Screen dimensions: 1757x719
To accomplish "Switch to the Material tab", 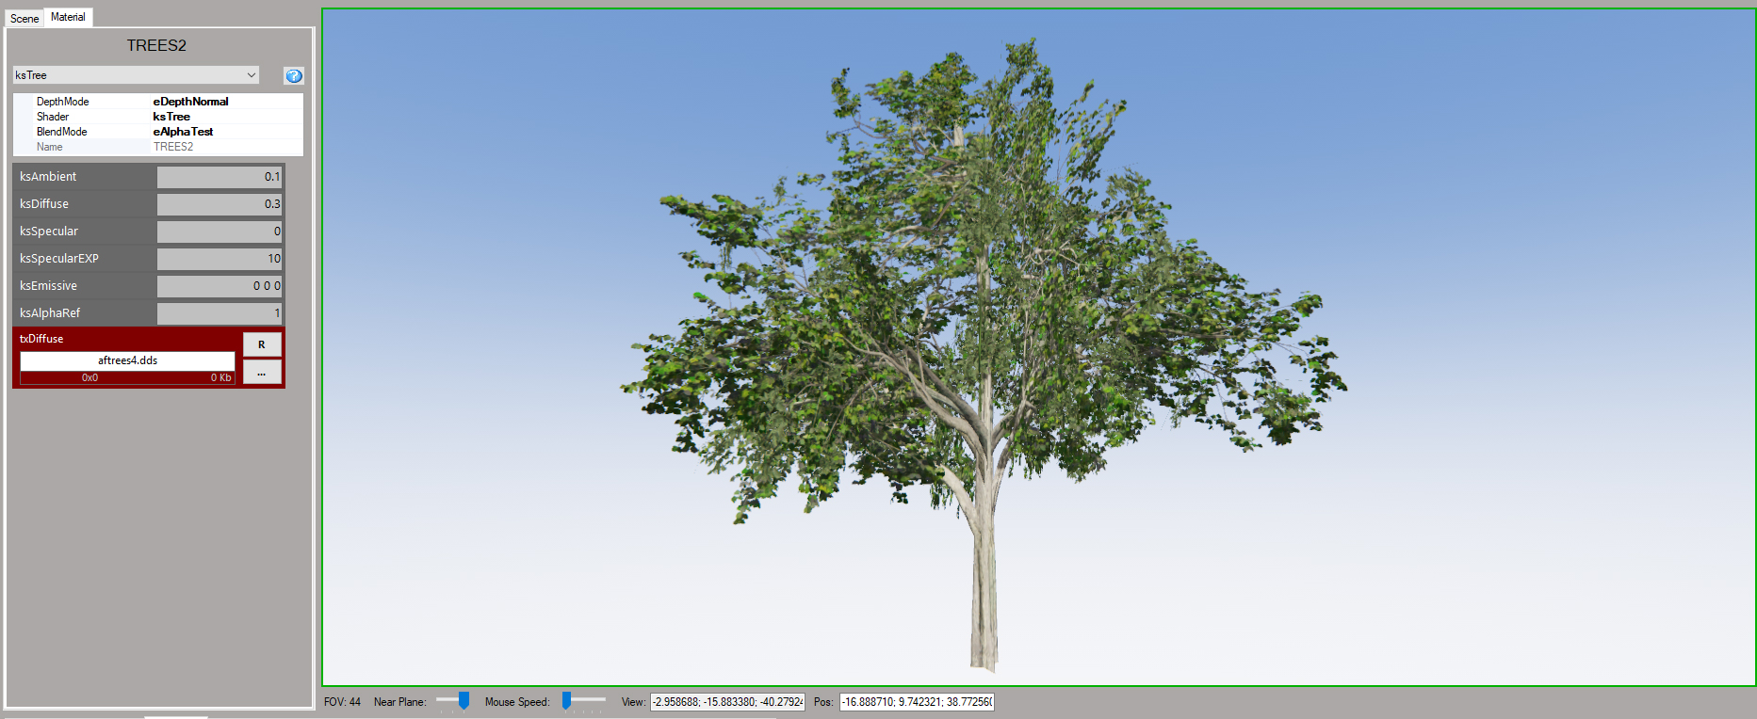I will (68, 17).
